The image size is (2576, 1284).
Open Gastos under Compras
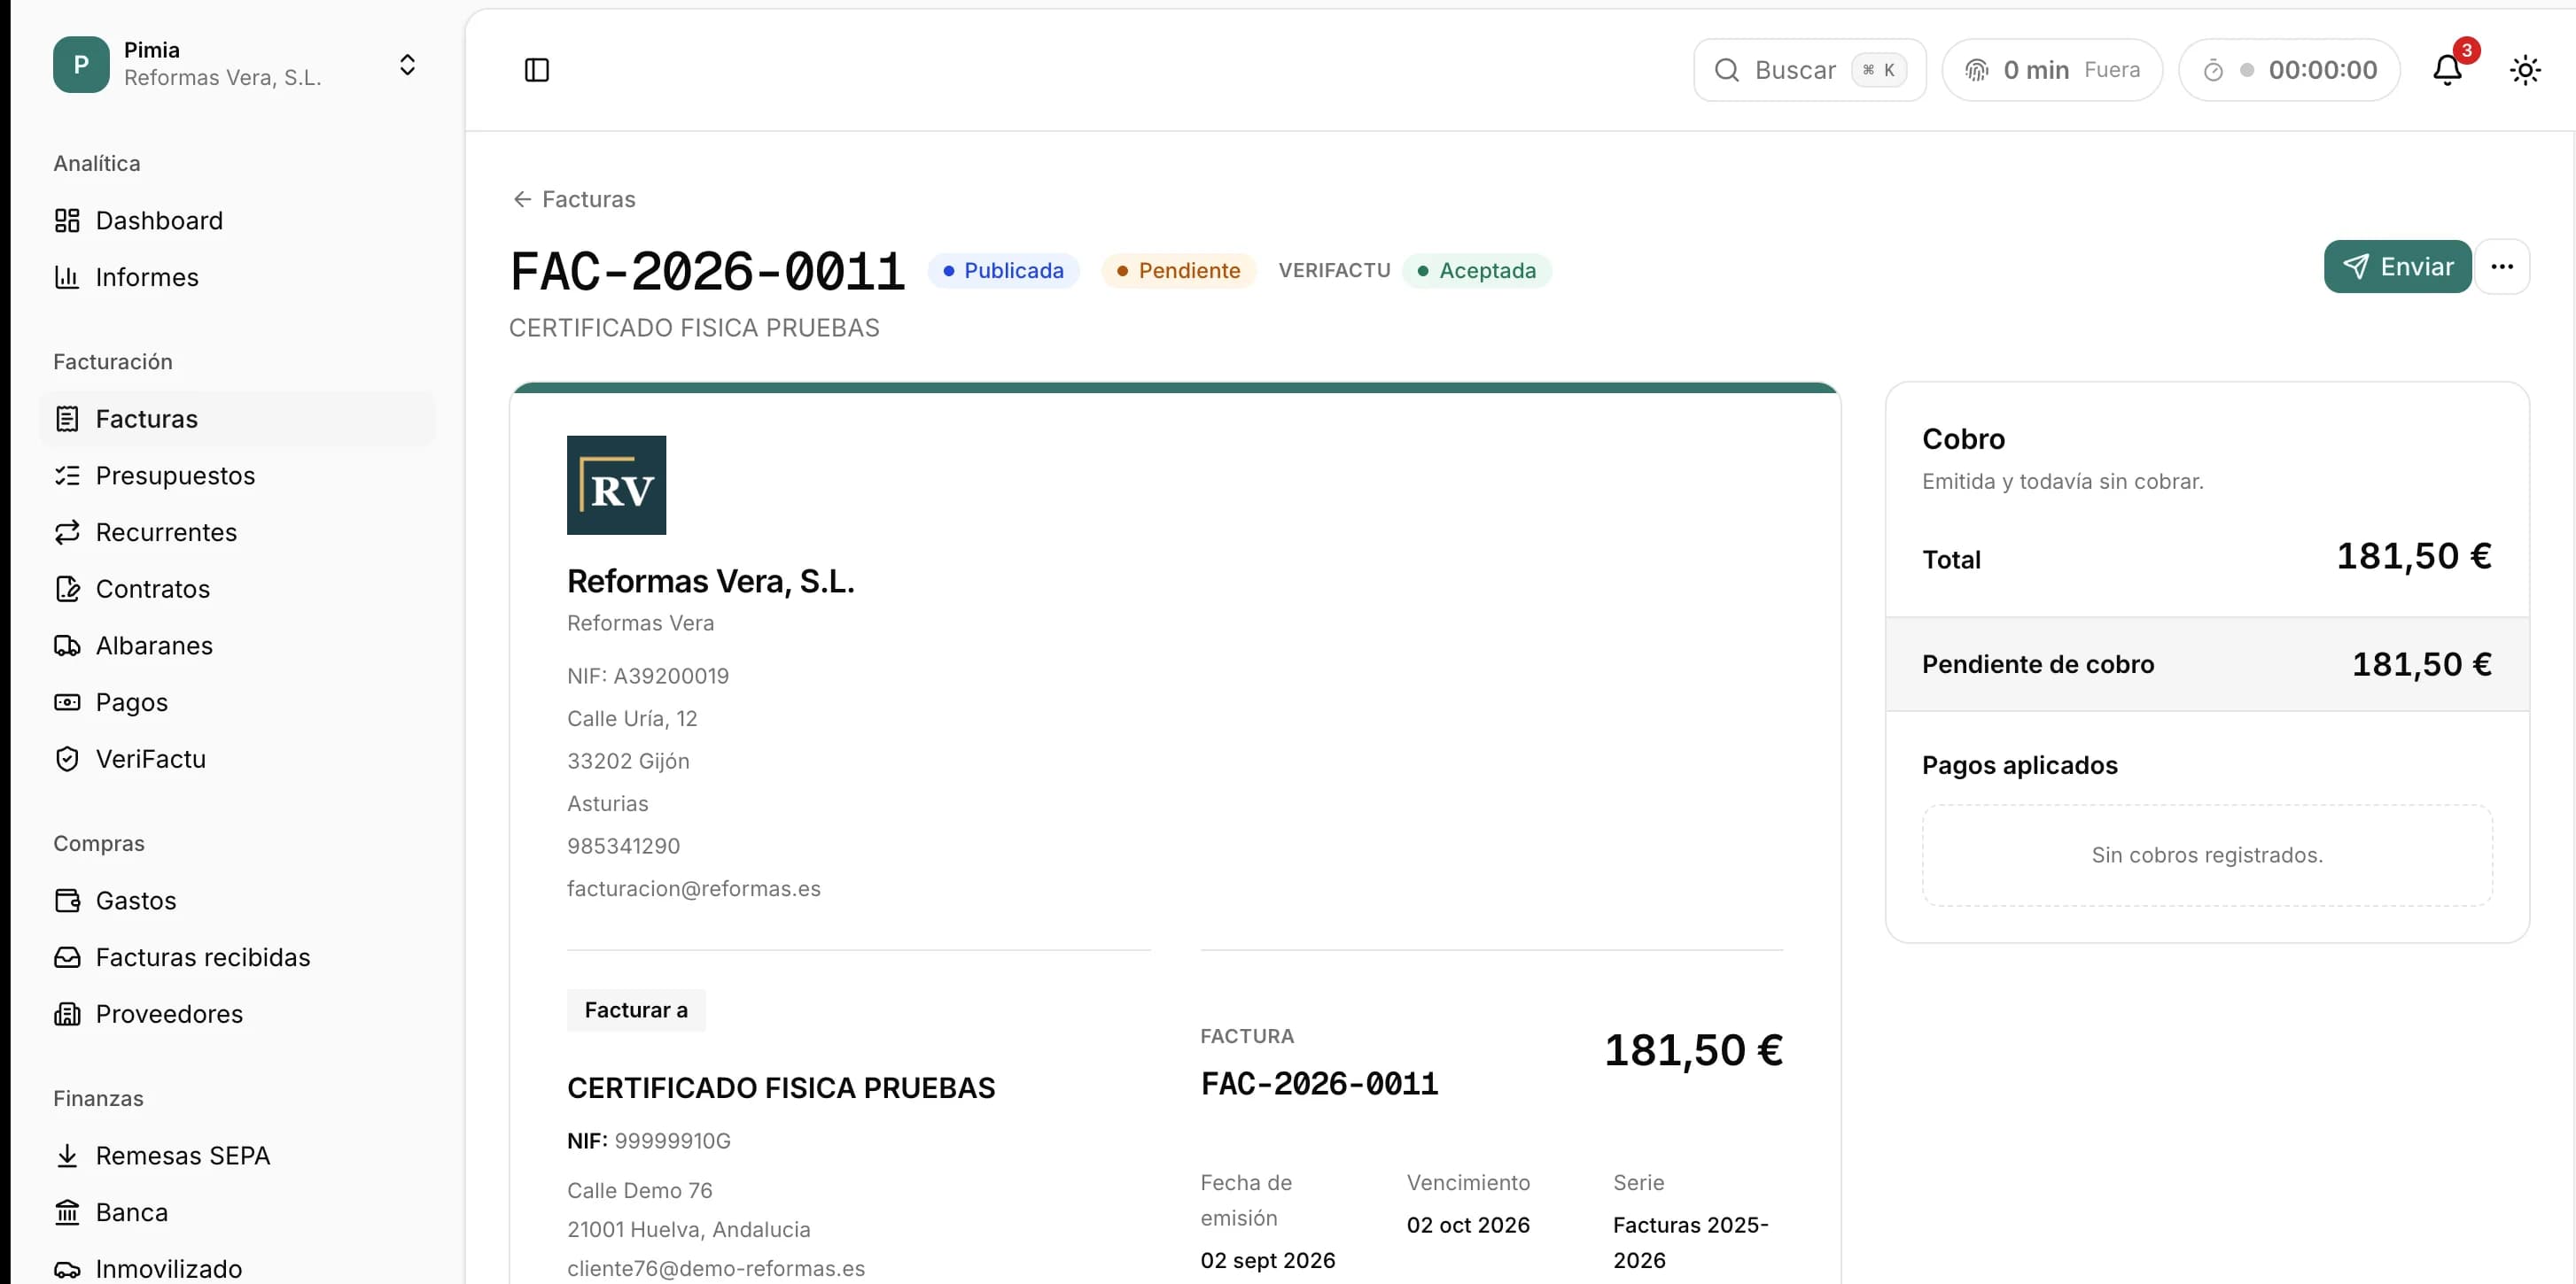pyautogui.click(x=238, y=901)
